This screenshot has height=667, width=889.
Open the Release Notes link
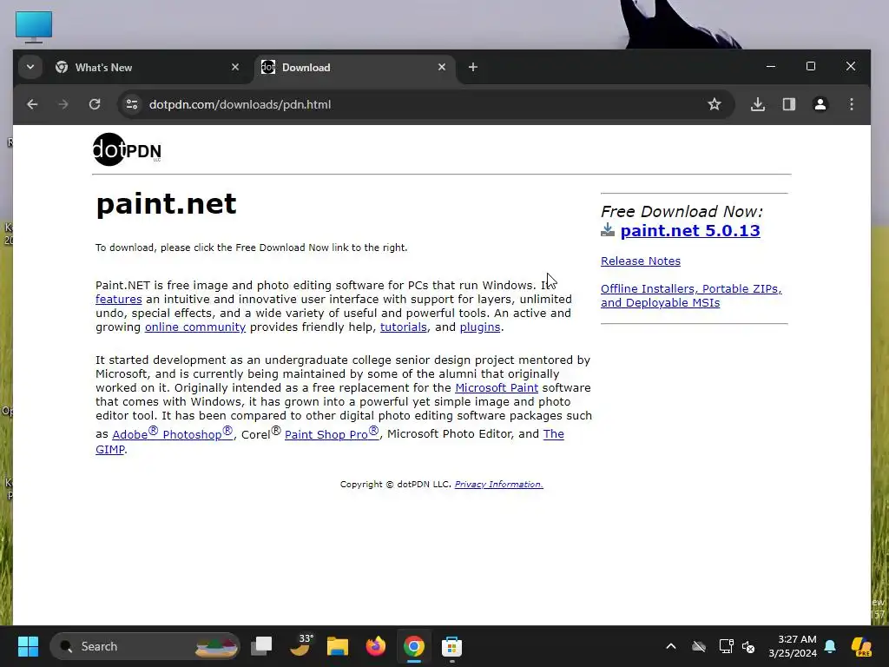point(641,261)
